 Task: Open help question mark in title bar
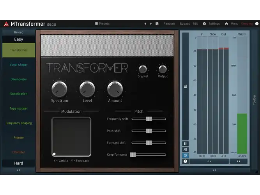pyautogui.click(x=256, y=24)
